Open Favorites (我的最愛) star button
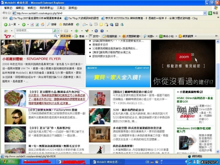This screenshot has width=220, height=165. (x=66, y=24)
